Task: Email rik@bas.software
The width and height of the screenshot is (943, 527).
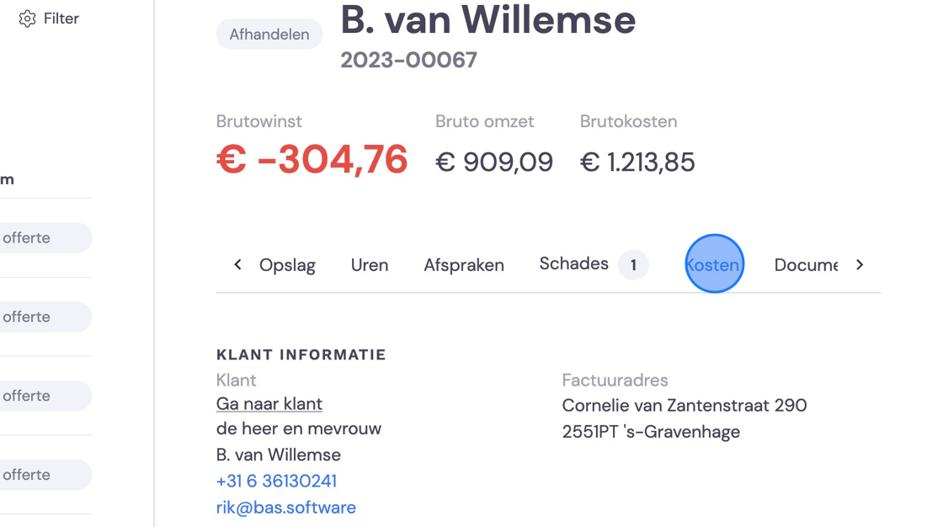Action: 286,508
